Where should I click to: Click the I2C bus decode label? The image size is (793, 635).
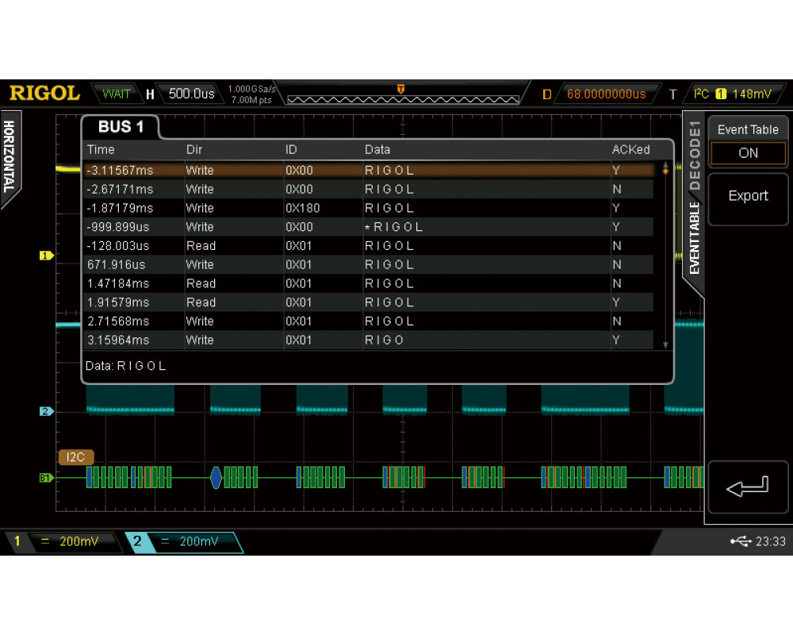[76, 457]
